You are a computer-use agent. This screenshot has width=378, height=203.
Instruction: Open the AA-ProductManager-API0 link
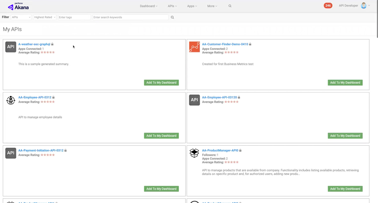point(220,150)
